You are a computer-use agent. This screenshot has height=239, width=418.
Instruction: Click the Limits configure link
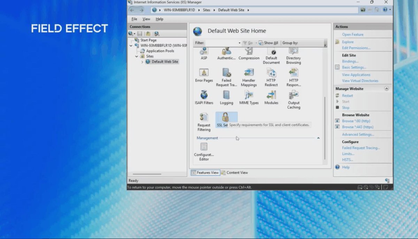coord(348,154)
